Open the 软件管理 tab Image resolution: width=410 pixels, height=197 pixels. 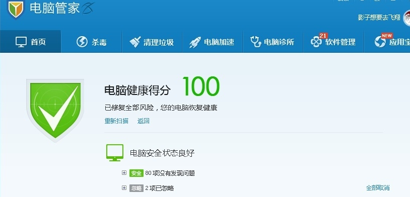(x=333, y=42)
